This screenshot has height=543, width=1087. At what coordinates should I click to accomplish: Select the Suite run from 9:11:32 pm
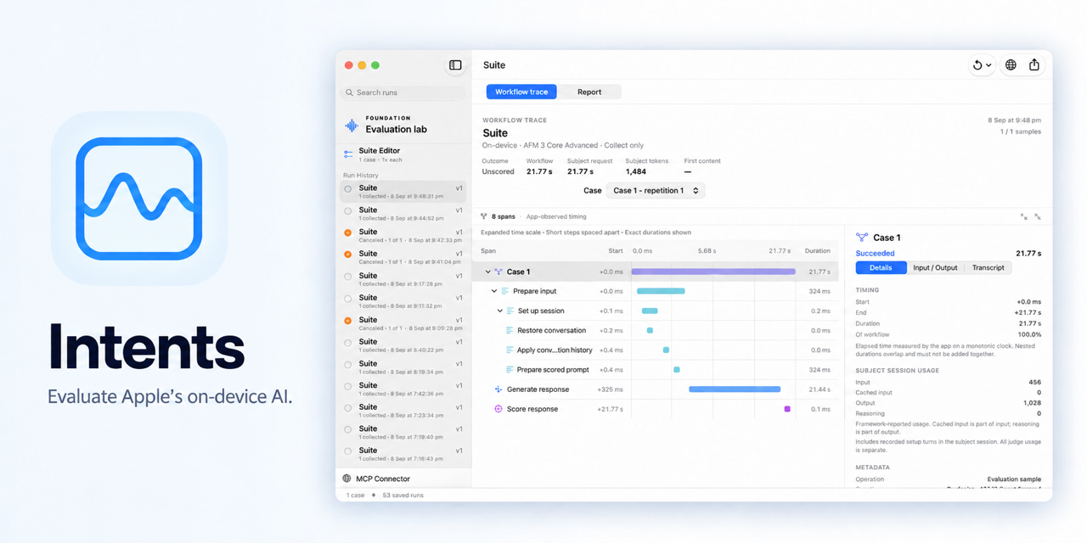[x=403, y=301]
